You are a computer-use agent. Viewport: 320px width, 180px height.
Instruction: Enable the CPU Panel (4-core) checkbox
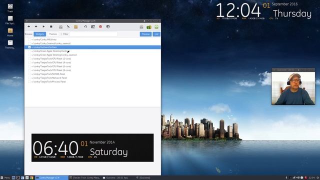tap(29, 62)
